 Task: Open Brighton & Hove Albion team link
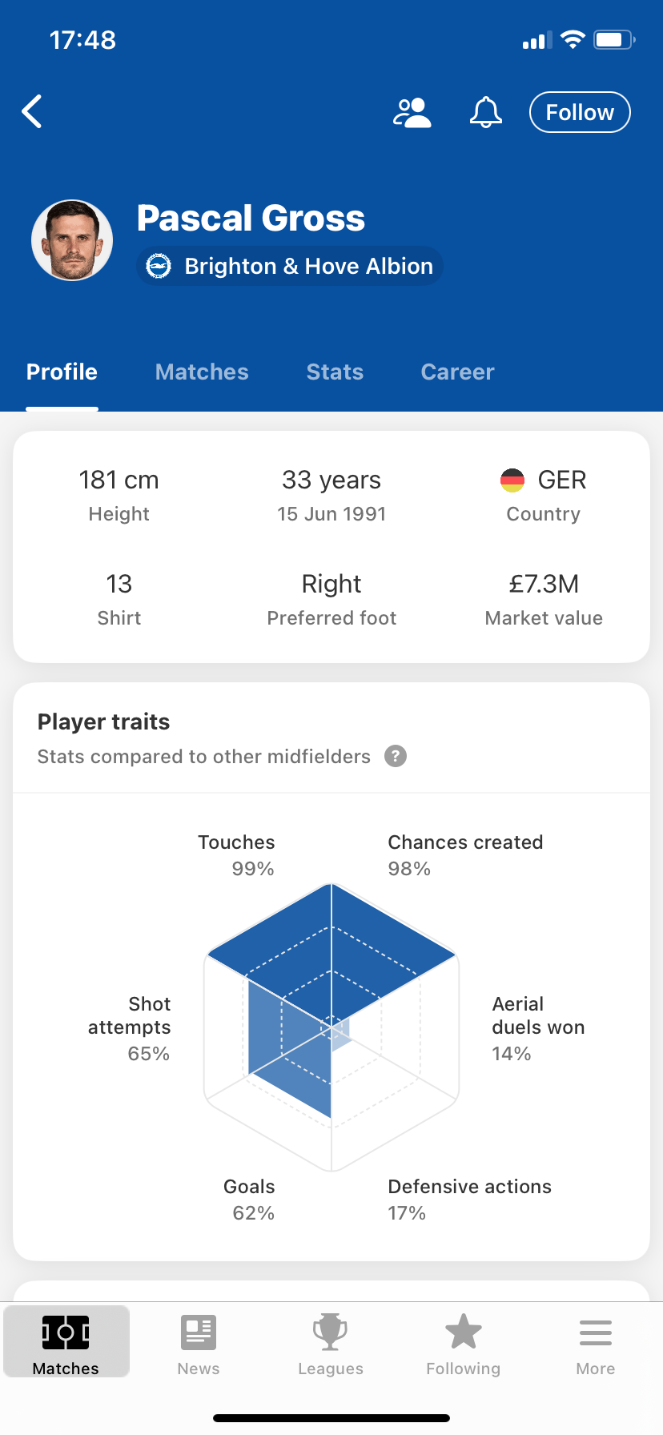pos(290,266)
